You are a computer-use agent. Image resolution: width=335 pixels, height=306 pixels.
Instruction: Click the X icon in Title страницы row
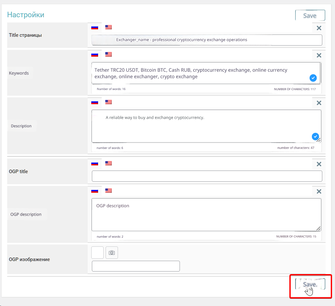[x=319, y=28]
